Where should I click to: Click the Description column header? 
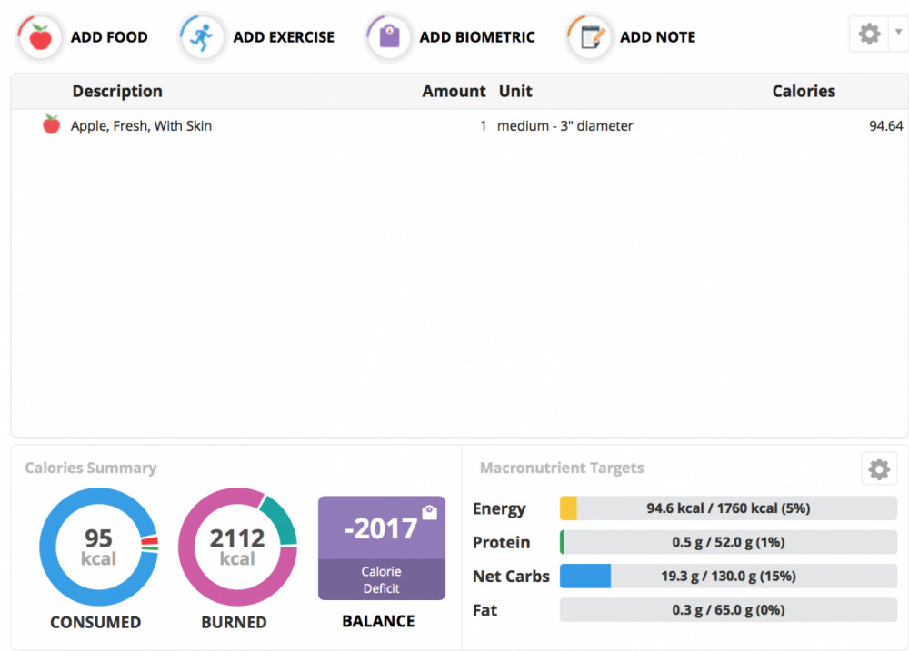(117, 91)
